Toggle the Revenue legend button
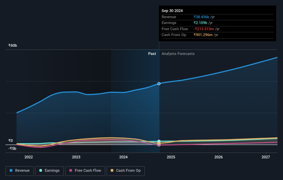Screen dimensions: 283x180 pos(20,171)
